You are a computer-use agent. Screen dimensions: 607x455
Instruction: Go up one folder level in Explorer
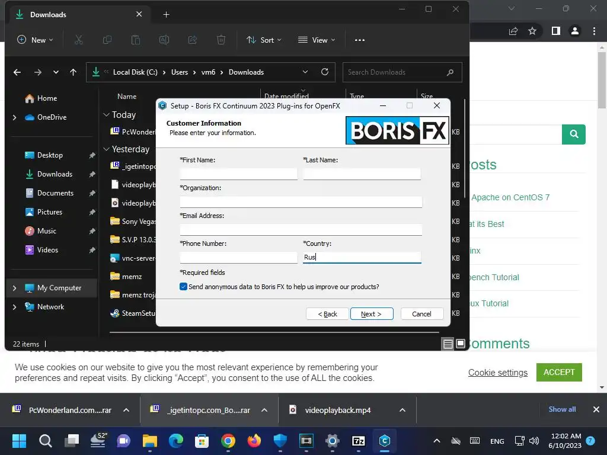tap(73, 72)
